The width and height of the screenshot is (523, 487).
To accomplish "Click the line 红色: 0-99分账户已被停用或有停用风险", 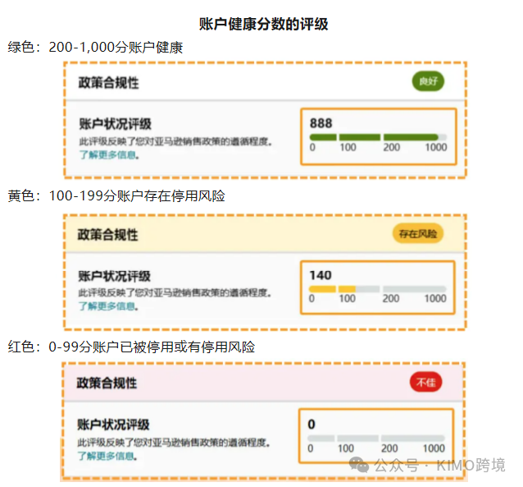I will (131, 347).
